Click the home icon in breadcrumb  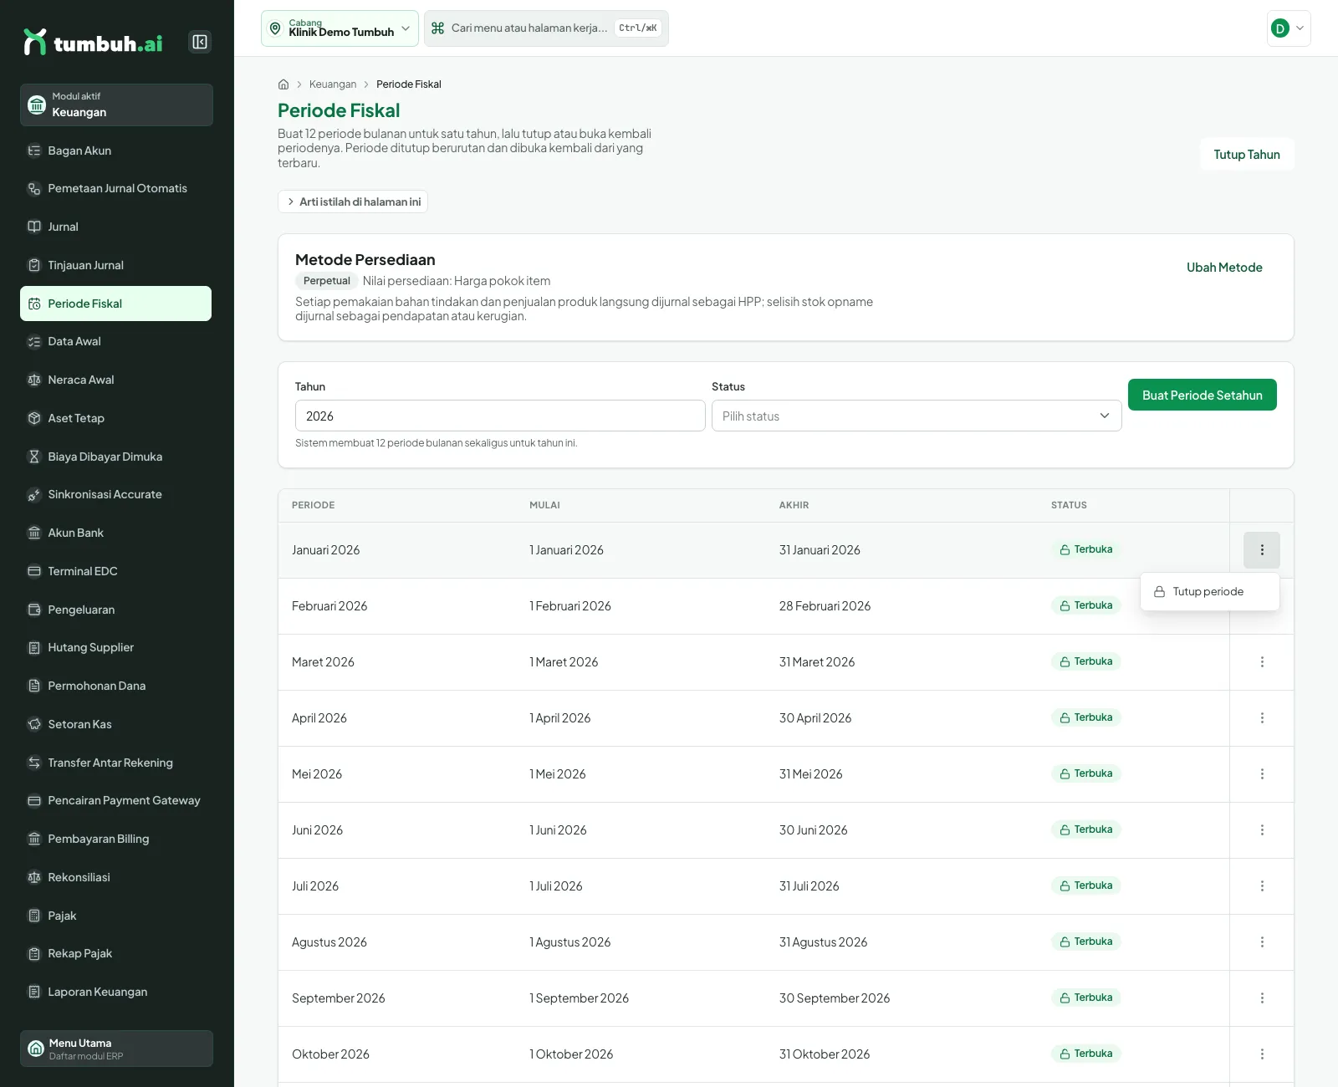point(283,84)
